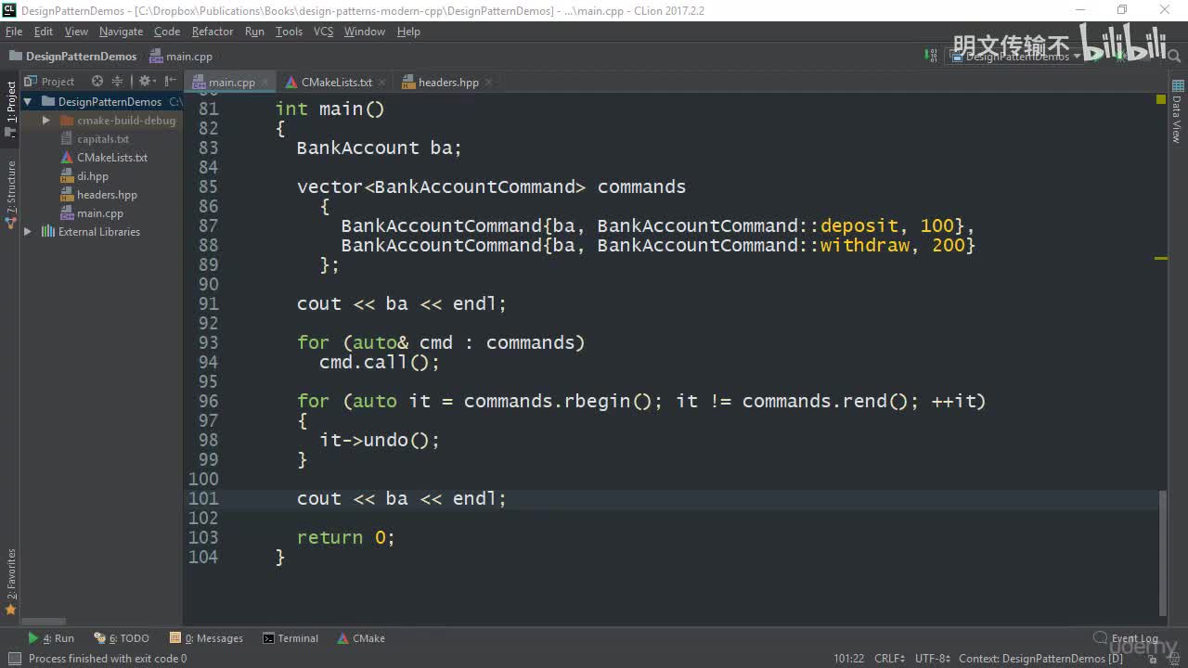Close the headers.hpp editor tab
This screenshot has width=1188, height=668.
(x=488, y=83)
